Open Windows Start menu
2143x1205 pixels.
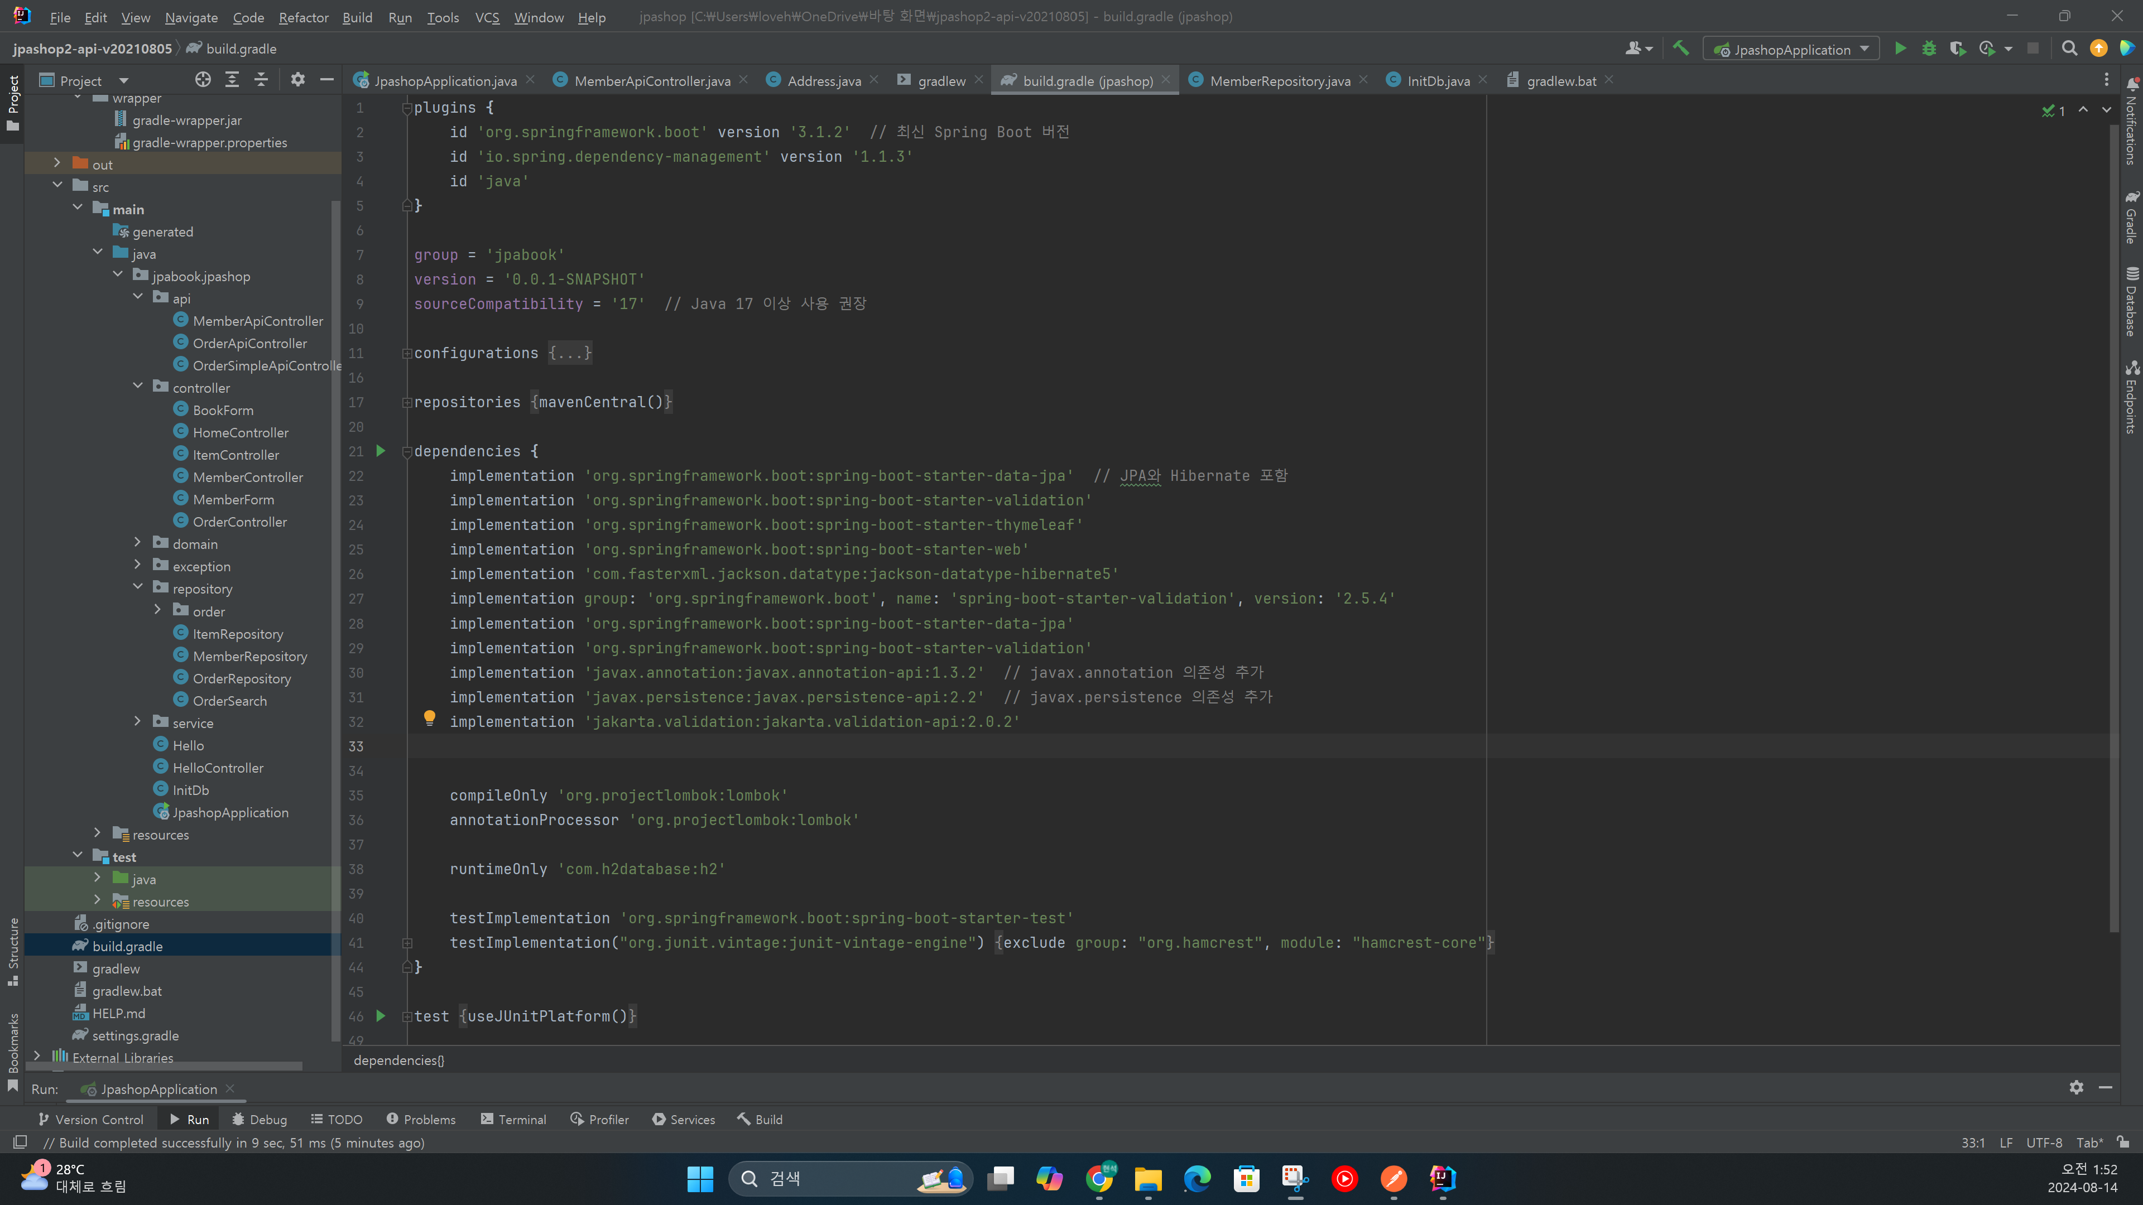coord(700,1178)
